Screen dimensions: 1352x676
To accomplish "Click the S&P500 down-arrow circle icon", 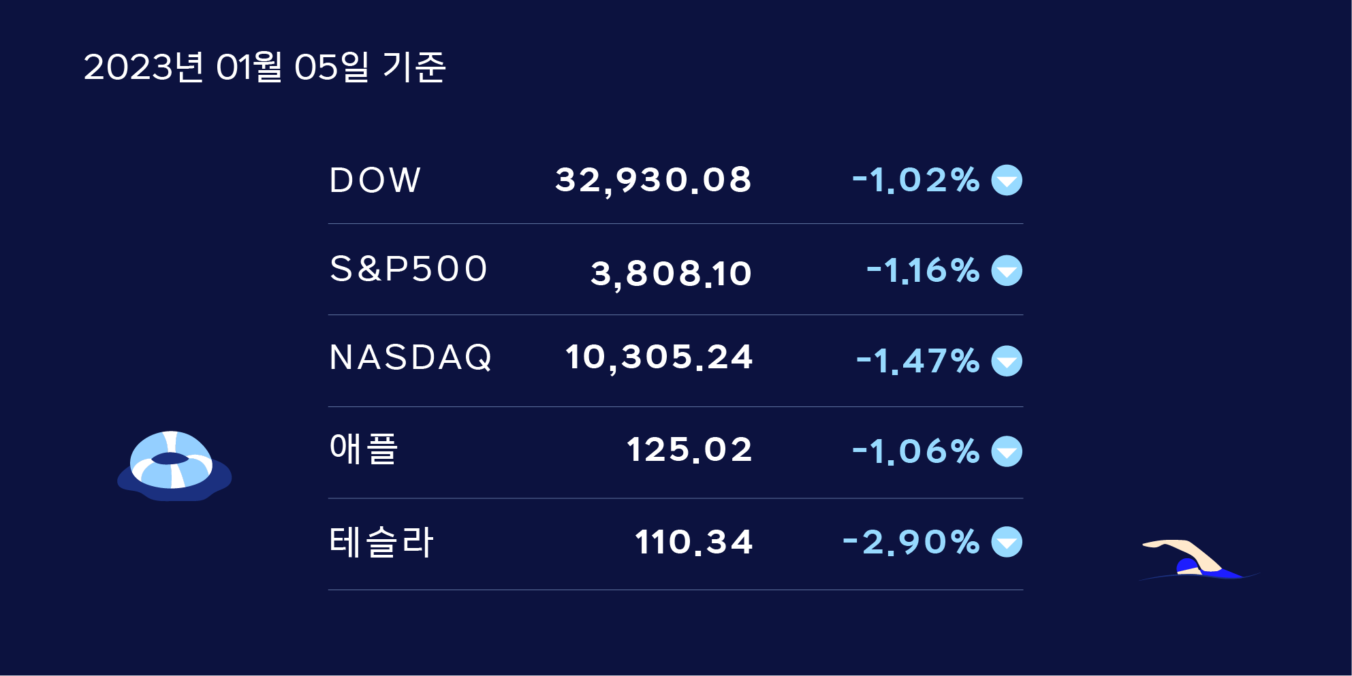I will [1007, 271].
